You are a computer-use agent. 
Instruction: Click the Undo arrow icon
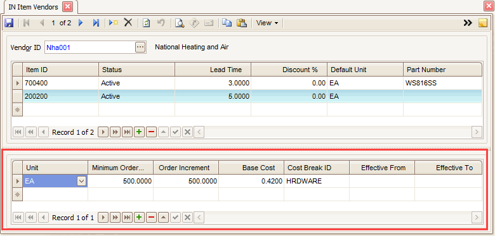[x=161, y=23]
